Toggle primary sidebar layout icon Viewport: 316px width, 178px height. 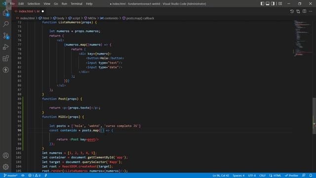point(262,3)
